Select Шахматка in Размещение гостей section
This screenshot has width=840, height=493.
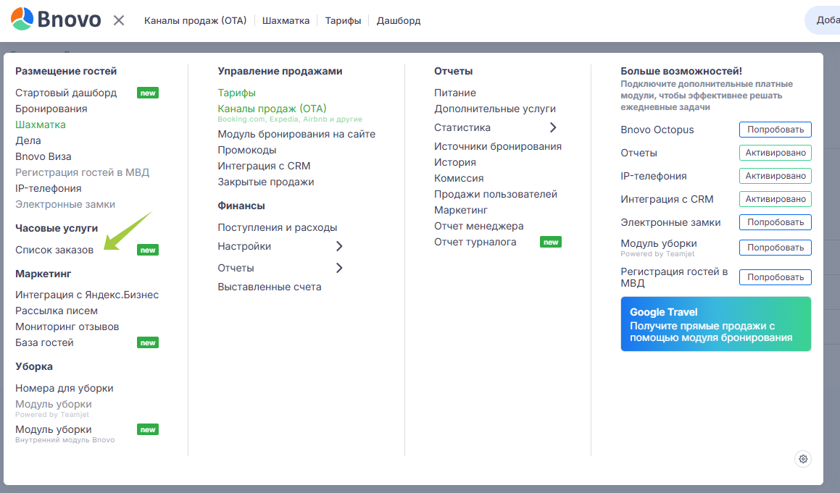point(40,125)
